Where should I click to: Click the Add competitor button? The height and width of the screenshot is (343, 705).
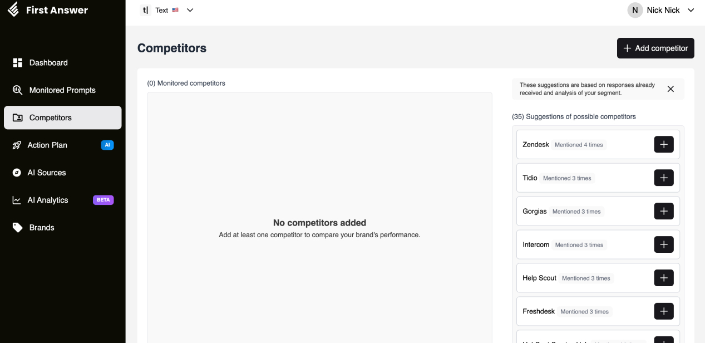coord(655,48)
